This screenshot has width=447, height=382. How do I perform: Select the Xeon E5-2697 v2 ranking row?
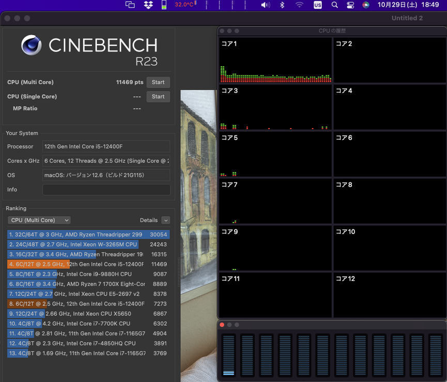(x=88, y=294)
